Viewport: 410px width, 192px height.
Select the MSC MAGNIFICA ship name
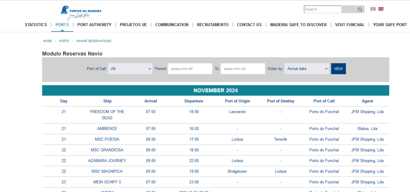(107, 172)
